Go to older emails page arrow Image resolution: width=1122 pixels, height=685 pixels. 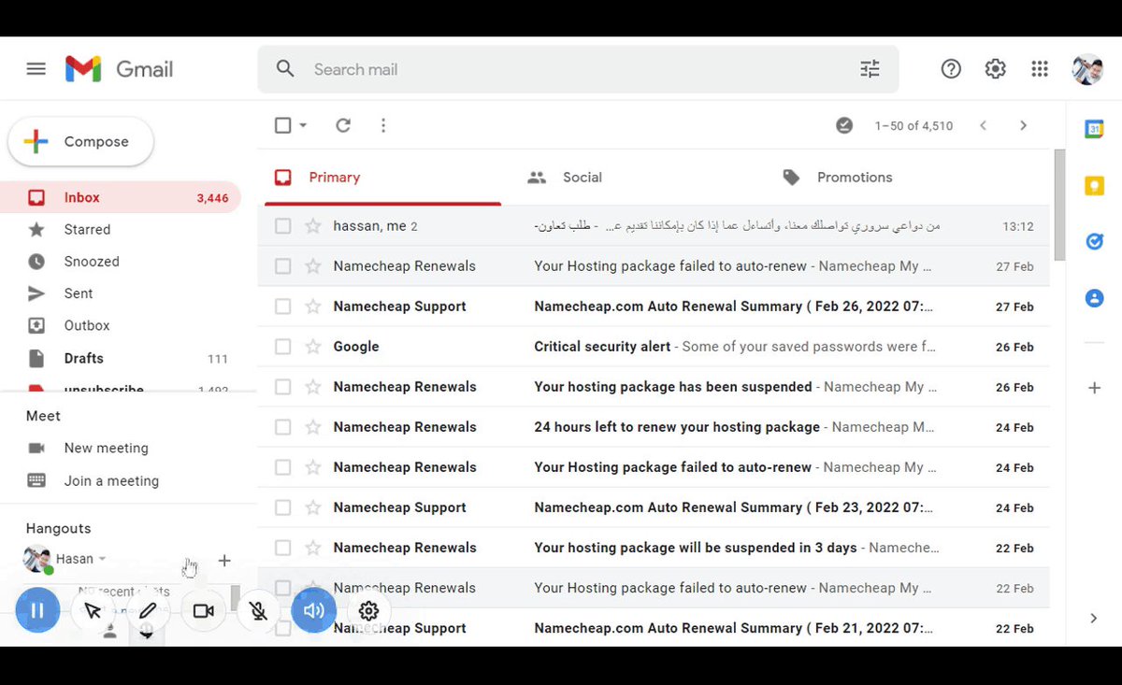coord(1023,125)
